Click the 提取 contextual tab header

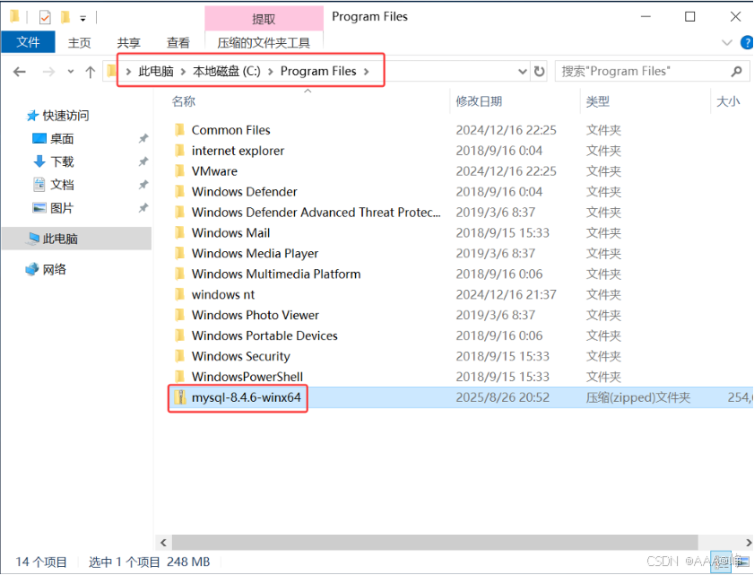coord(264,19)
